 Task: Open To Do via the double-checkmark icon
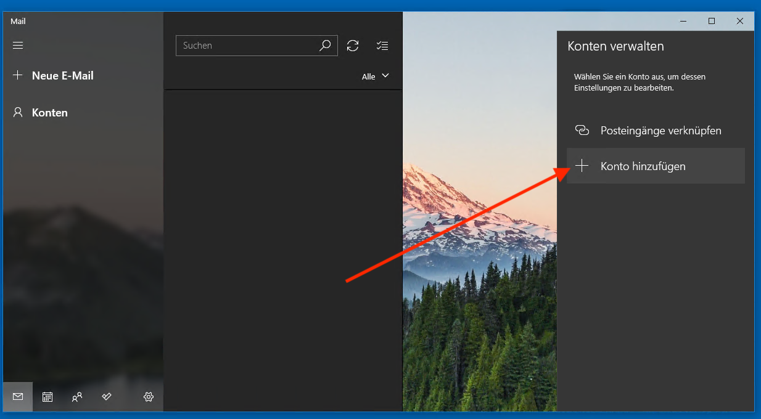(106, 397)
